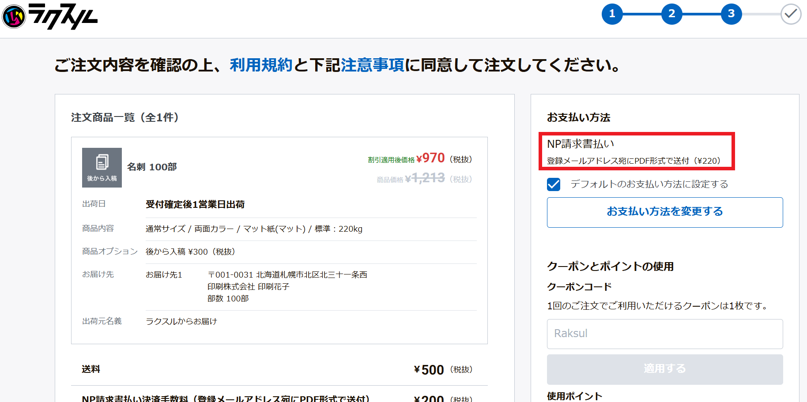Select the NP請求書払い payment method box
The image size is (807, 402).
[636, 151]
